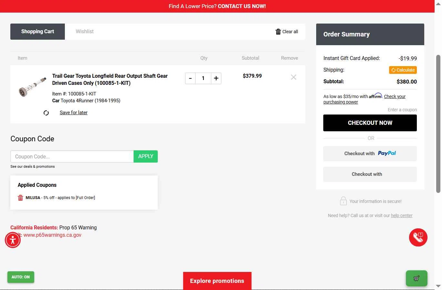
Task: Click the trash icon beside Clear all
Action: point(278,32)
